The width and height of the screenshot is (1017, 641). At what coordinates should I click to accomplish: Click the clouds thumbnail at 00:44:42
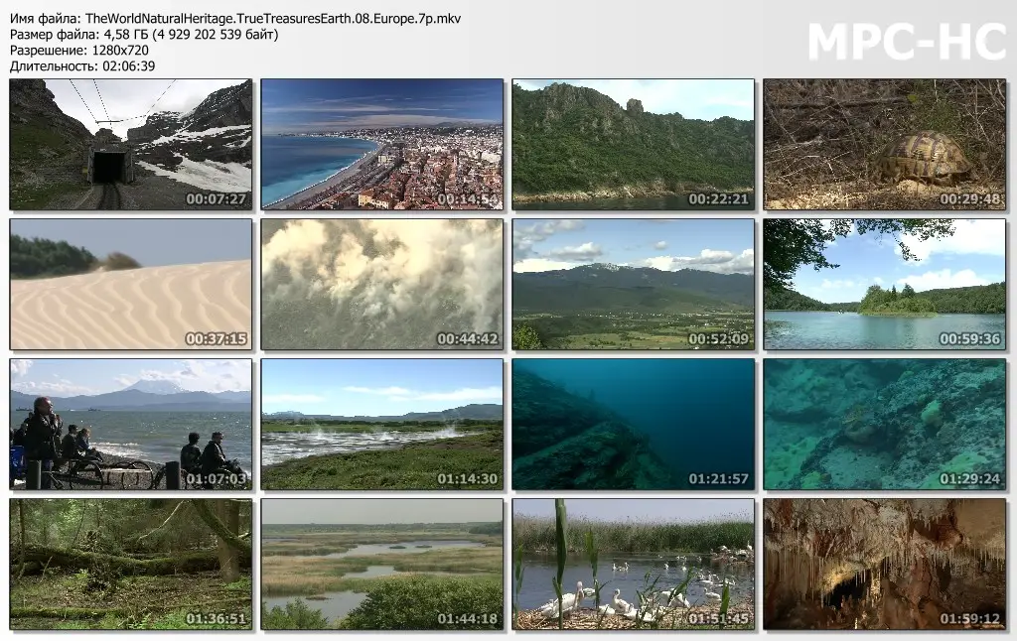point(382,285)
